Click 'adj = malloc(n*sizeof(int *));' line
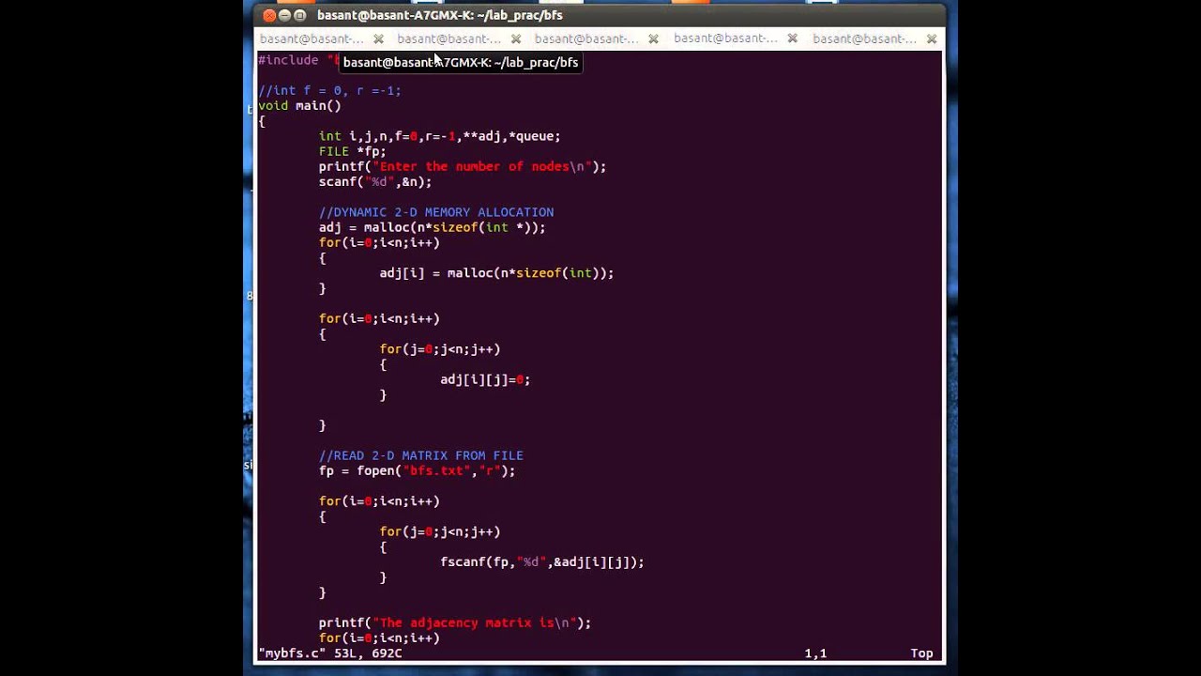Screen dimensions: 1201x676 click(x=432, y=227)
